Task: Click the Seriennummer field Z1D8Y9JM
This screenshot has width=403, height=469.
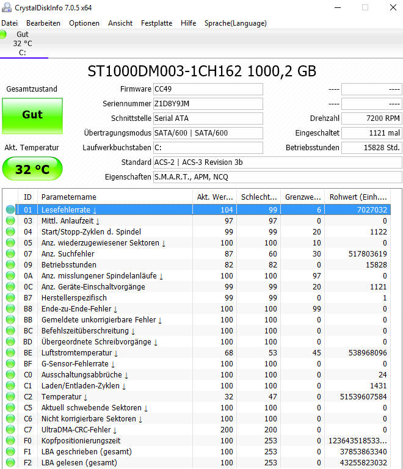Action: pyautogui.click(x=208, y=103)
